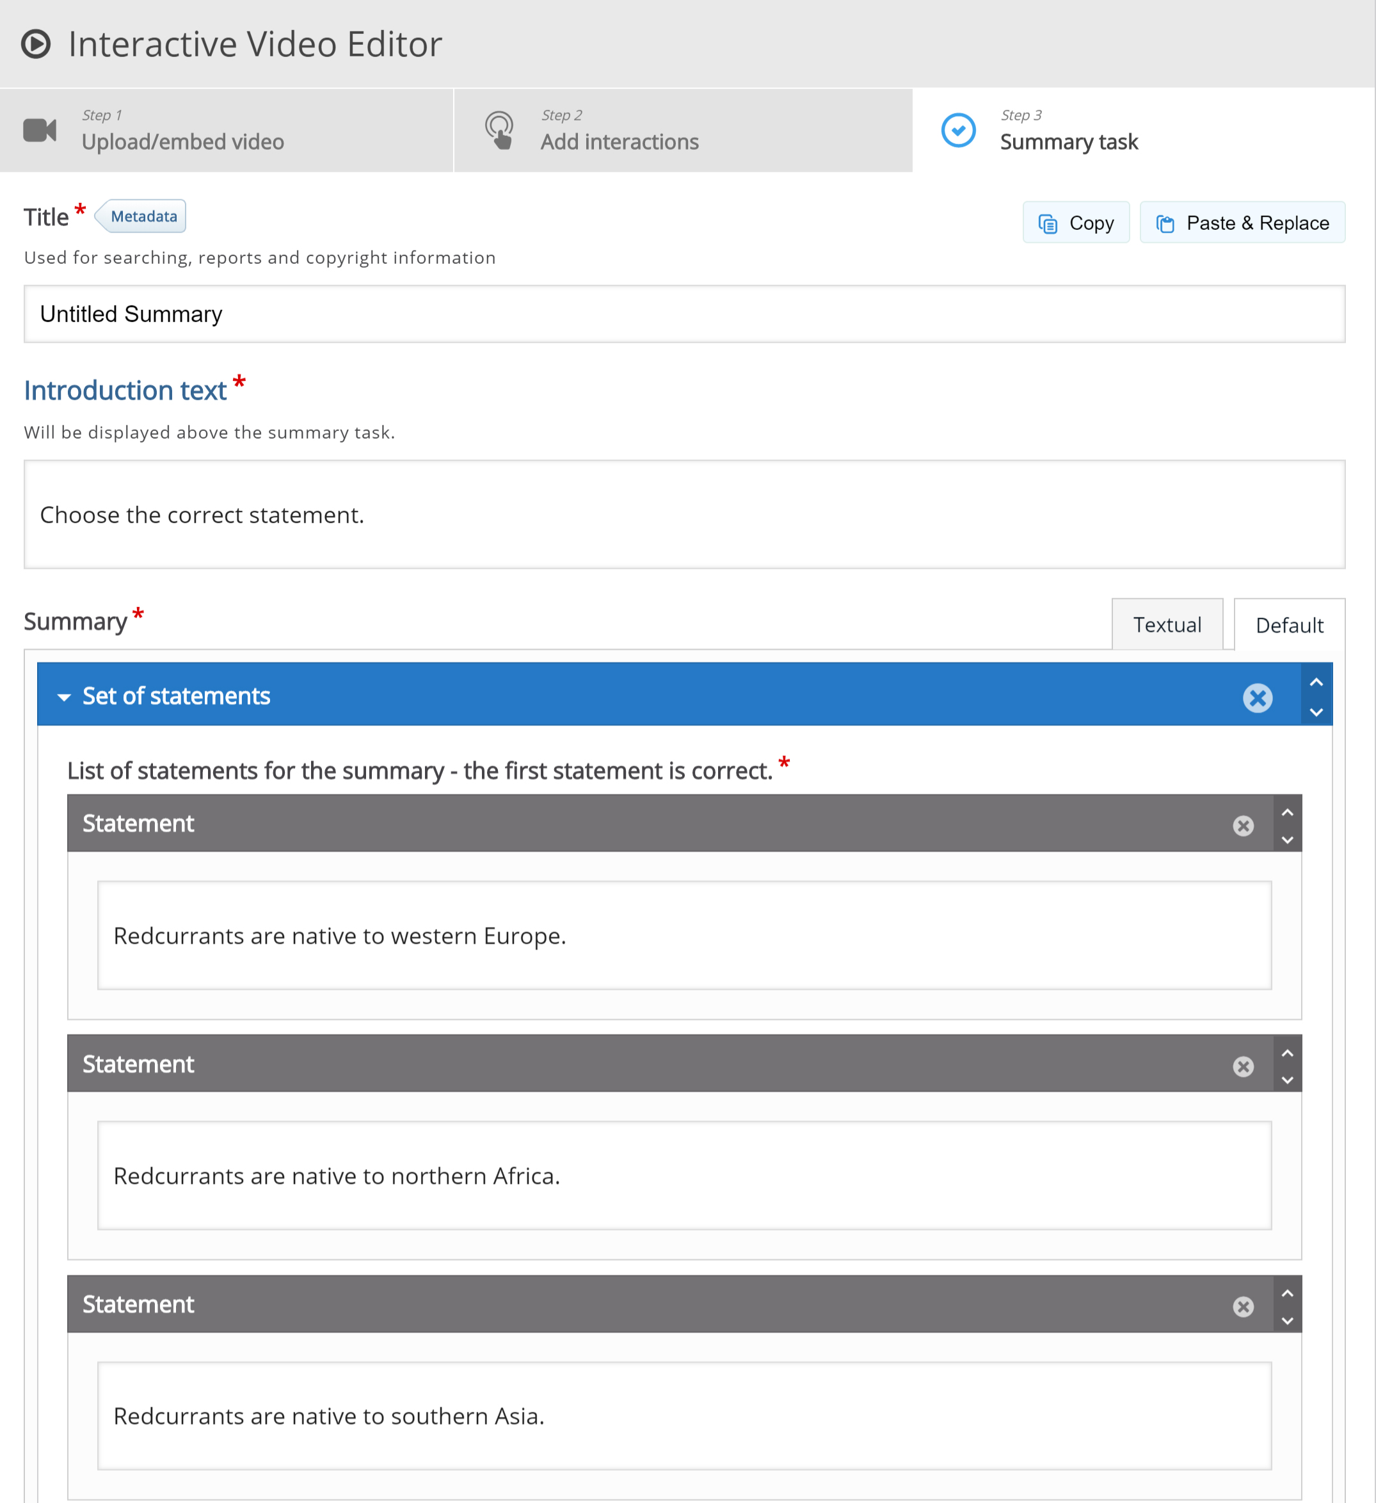The height and width of the screenshot is (1503, 1376).
Task: Click Paste & Replace button
Action: (1243, 222)
